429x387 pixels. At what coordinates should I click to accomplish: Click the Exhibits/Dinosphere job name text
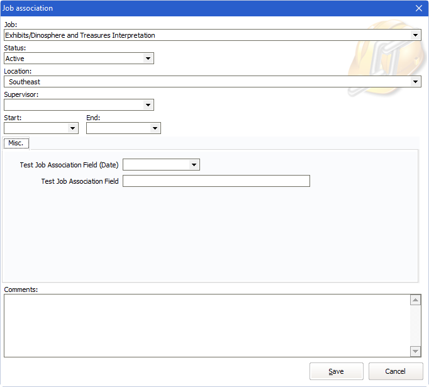coord(80,35)
